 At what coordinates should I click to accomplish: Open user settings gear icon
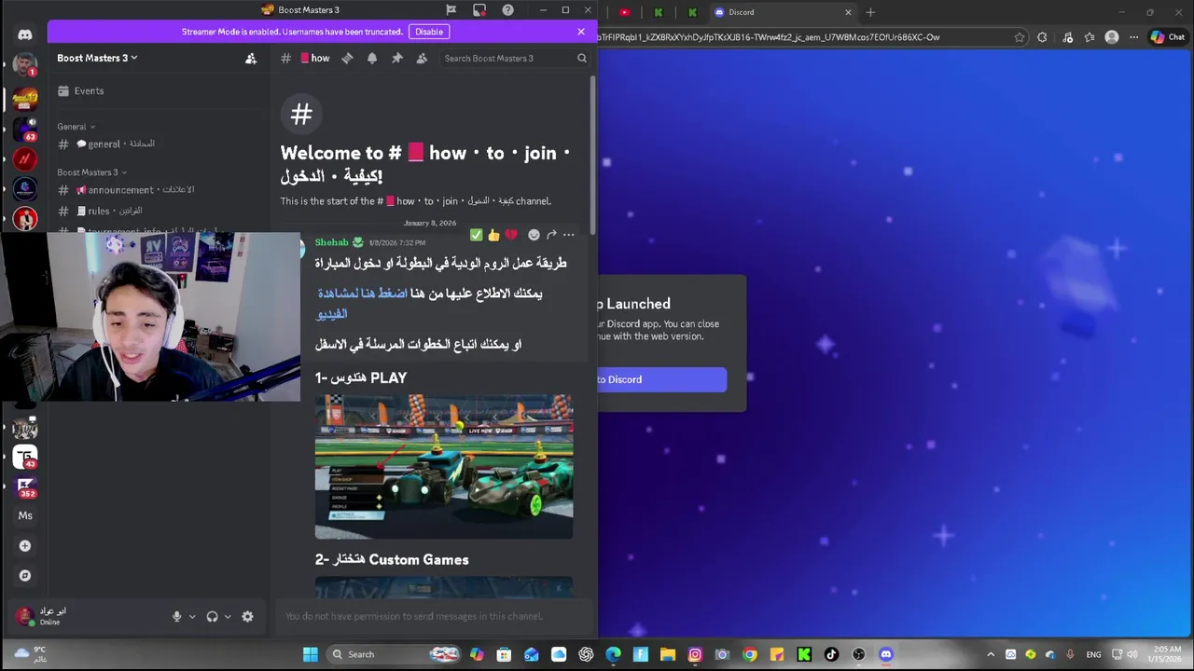(x=247, y=616)
